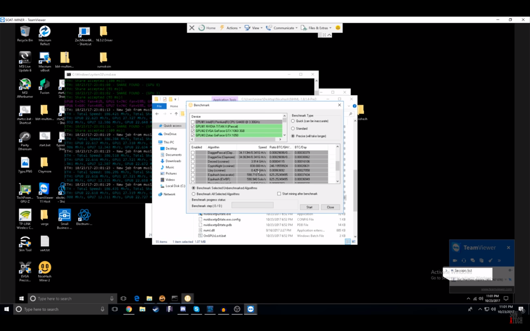Enable the Decred (ccminer) algorithm checkbox
Viewport: 530px width, 331px height.
pyautogui.click(x=193, y=162)
